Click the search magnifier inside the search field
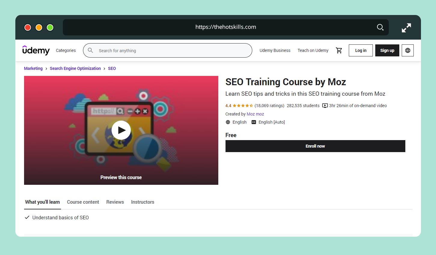The width and height of the screenshot is (436, 255). tap(90, 50)
